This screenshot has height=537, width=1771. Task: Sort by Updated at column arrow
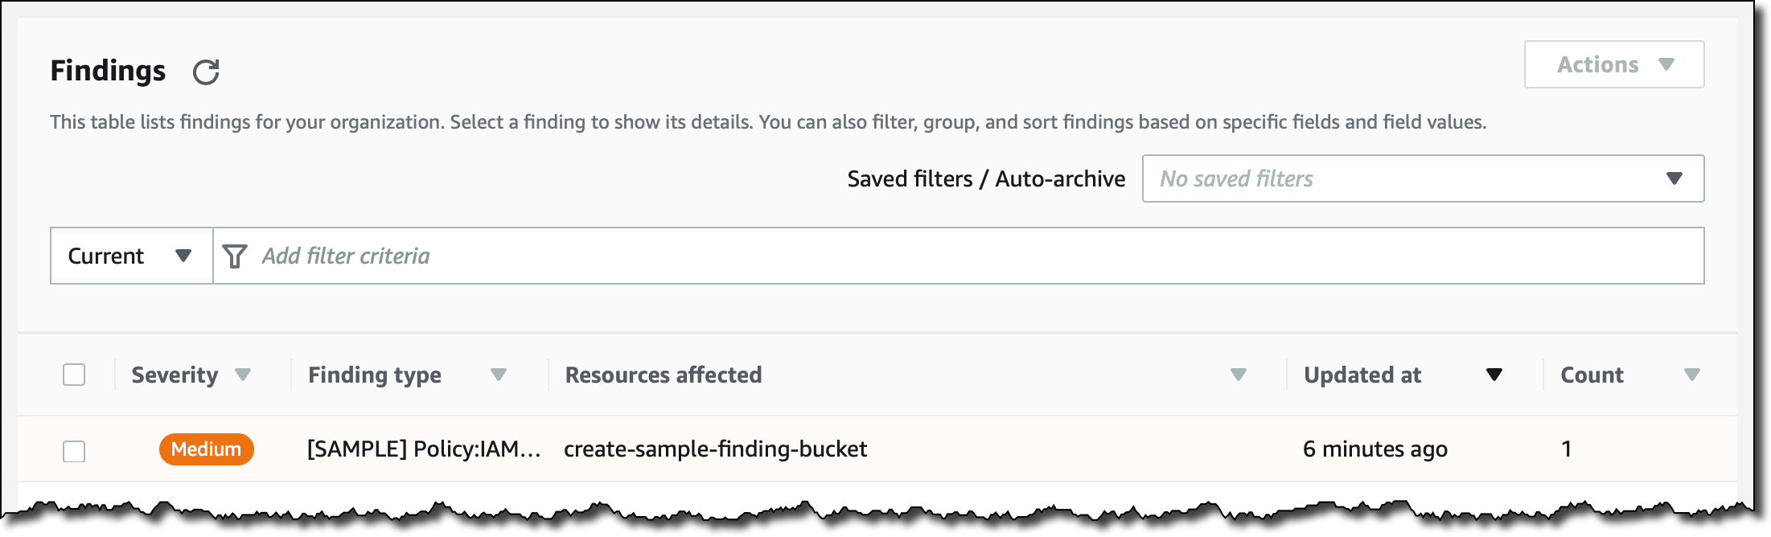1494,375
